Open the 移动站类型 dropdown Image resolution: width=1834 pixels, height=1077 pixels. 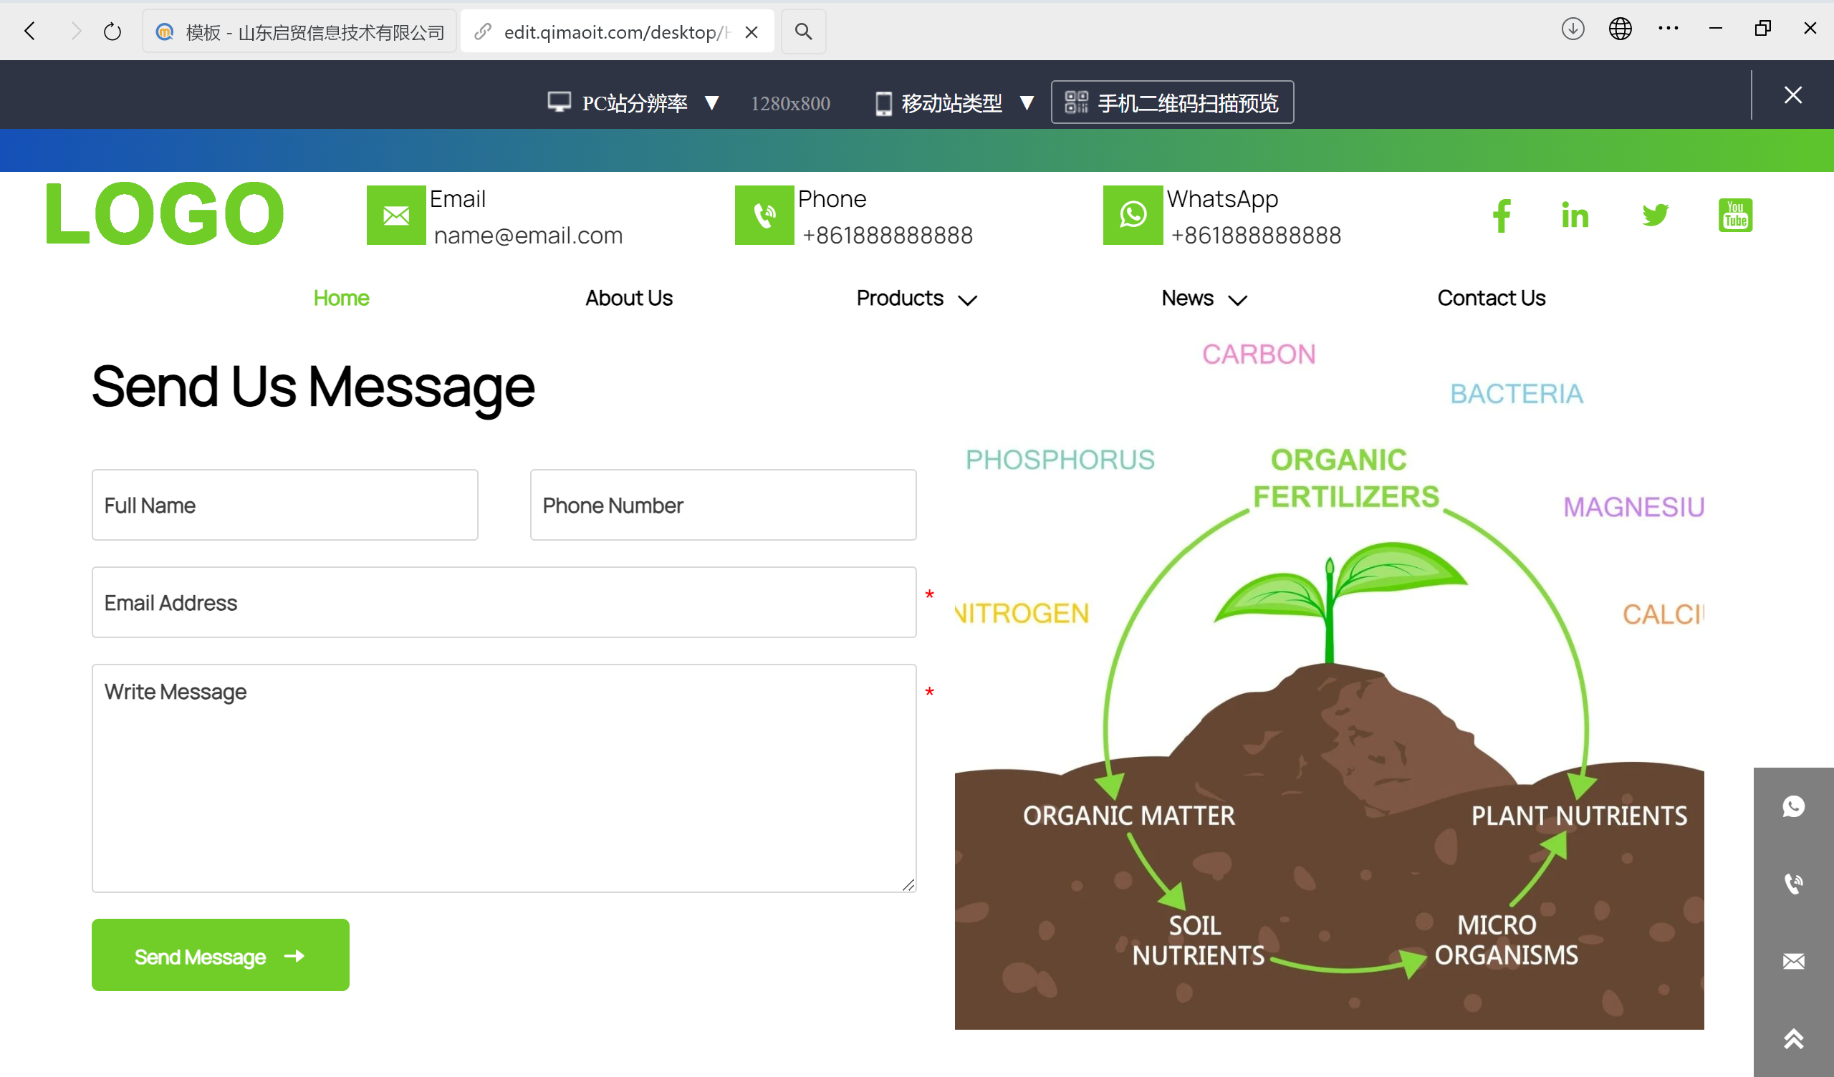click(x=954, y=102)
